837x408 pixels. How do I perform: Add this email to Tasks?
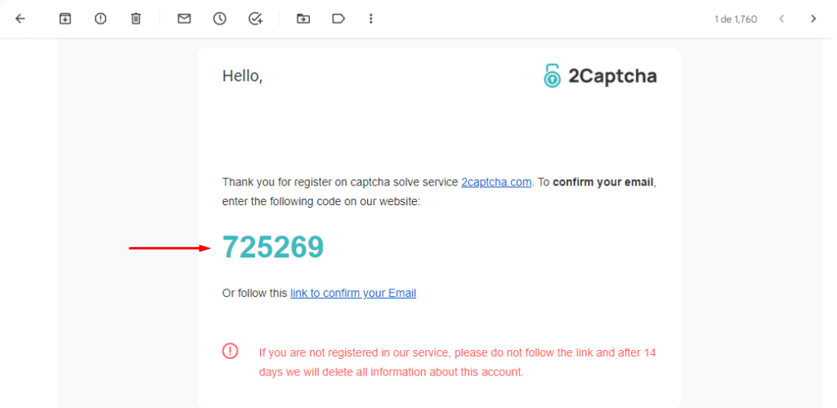coord(255,19)
